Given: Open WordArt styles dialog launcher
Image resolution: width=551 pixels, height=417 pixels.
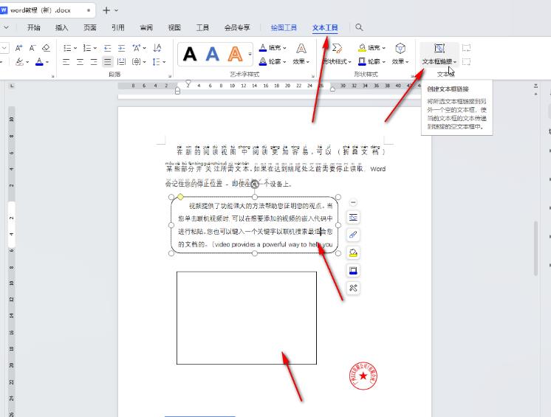Looking at the screenshot, I should [x=312, y=76].
